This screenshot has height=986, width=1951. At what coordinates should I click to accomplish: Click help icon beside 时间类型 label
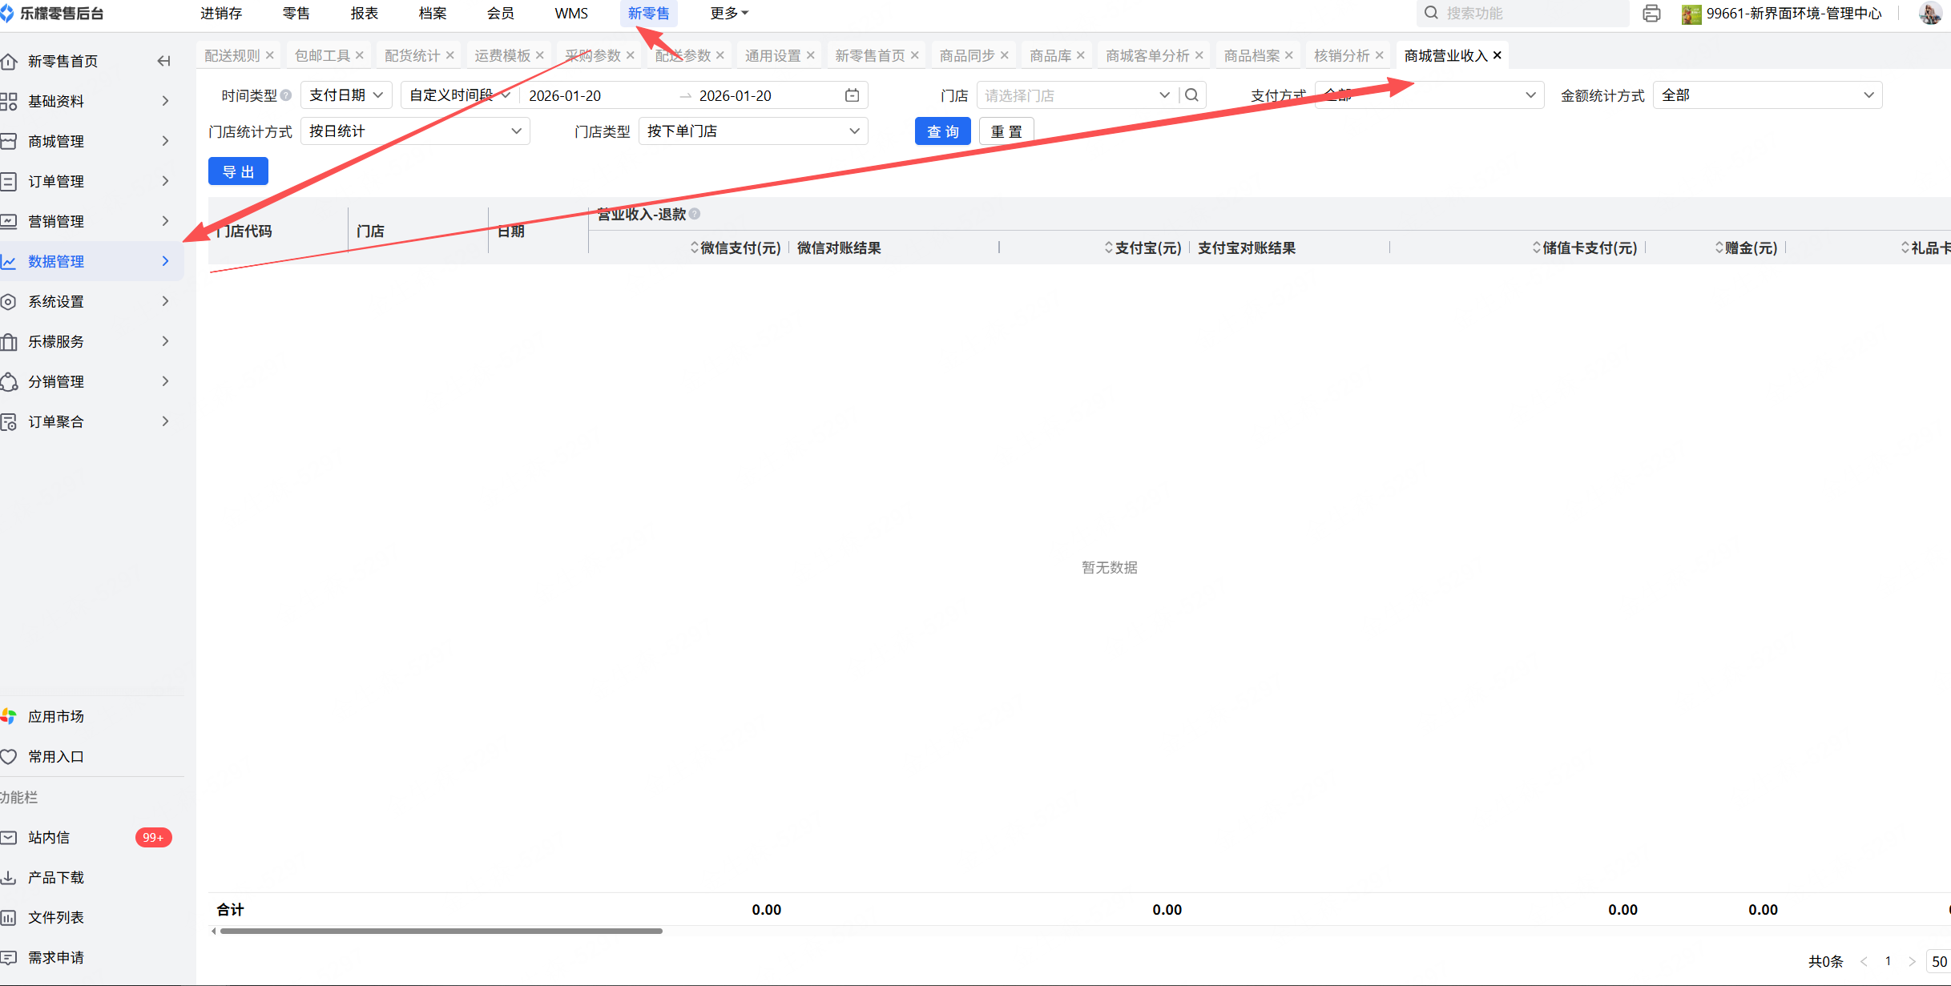click(286, 95)
